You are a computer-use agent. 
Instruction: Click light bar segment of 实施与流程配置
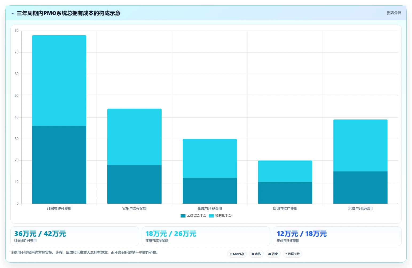[134, 137]
